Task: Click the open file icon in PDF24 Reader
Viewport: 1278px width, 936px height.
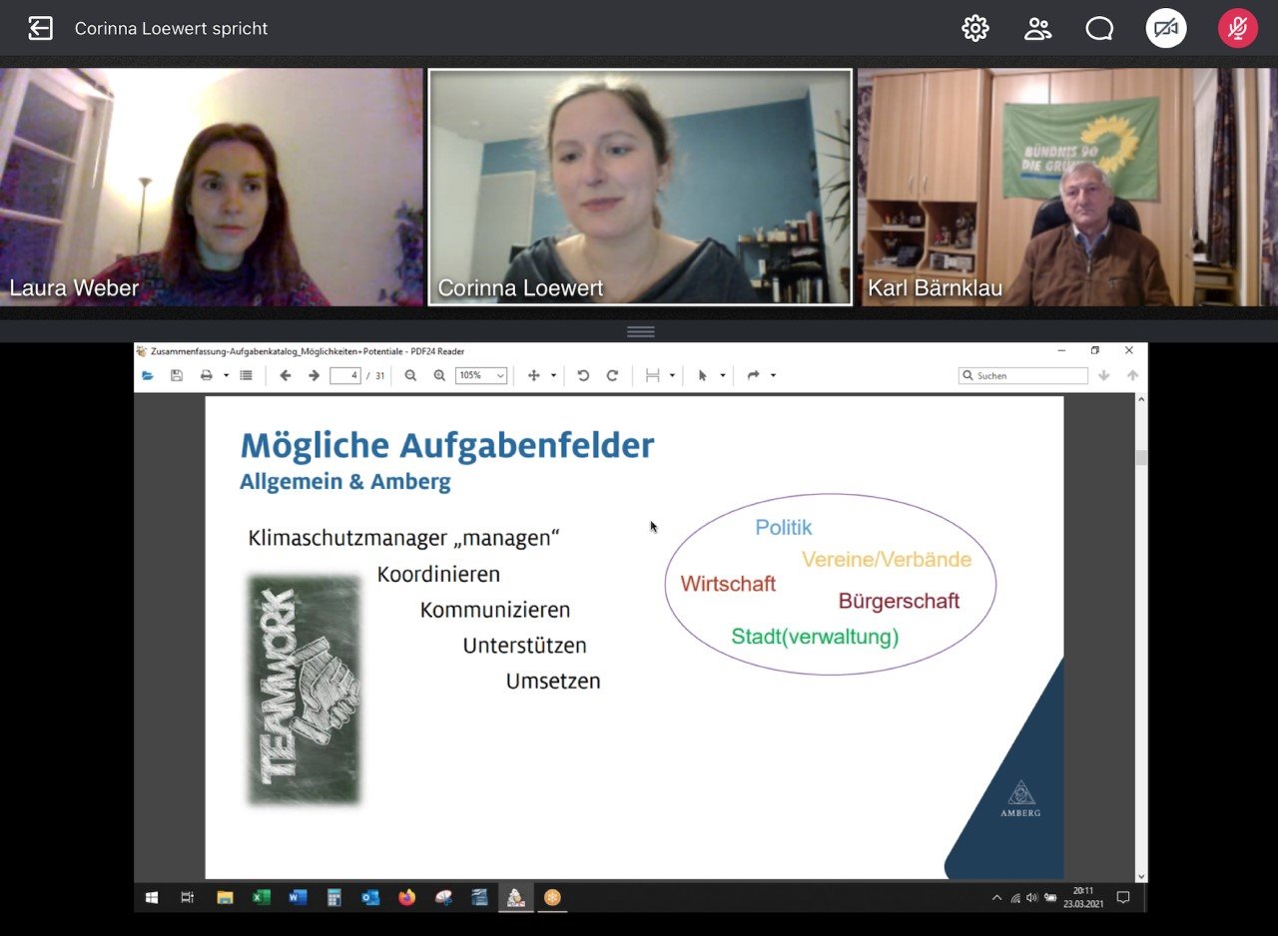Action: (148, 376)
